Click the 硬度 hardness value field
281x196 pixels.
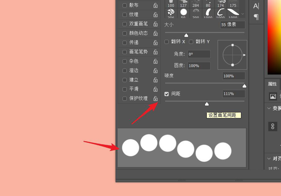click(234, 76)
